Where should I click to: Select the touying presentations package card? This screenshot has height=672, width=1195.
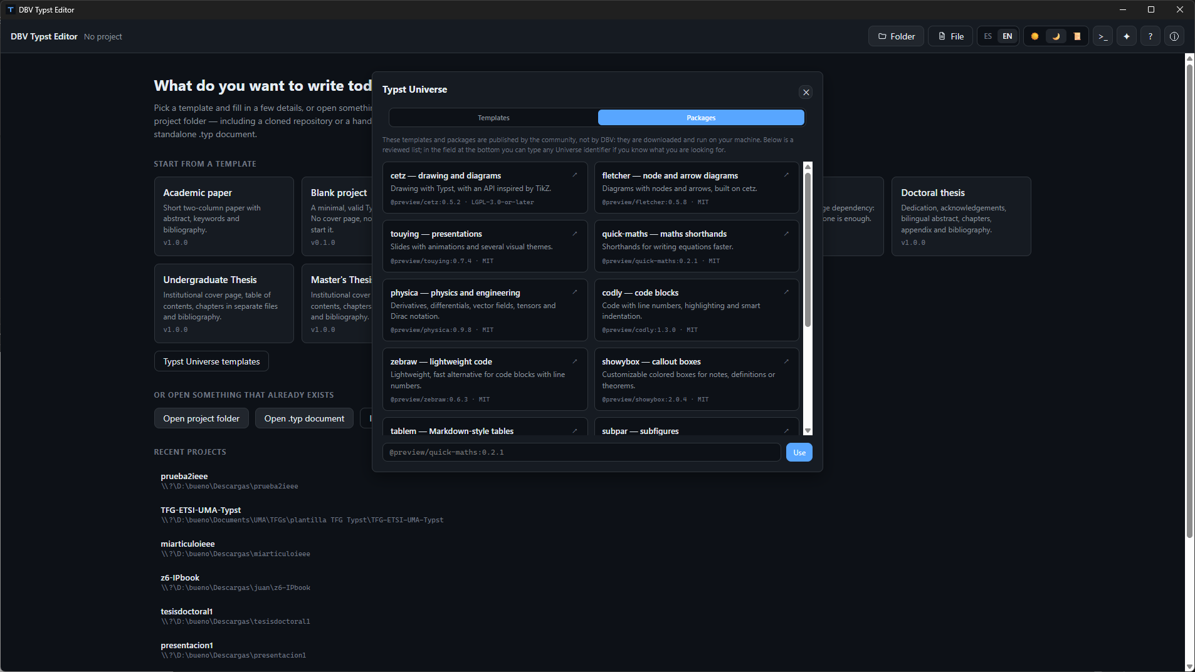(x=485, y=246)
